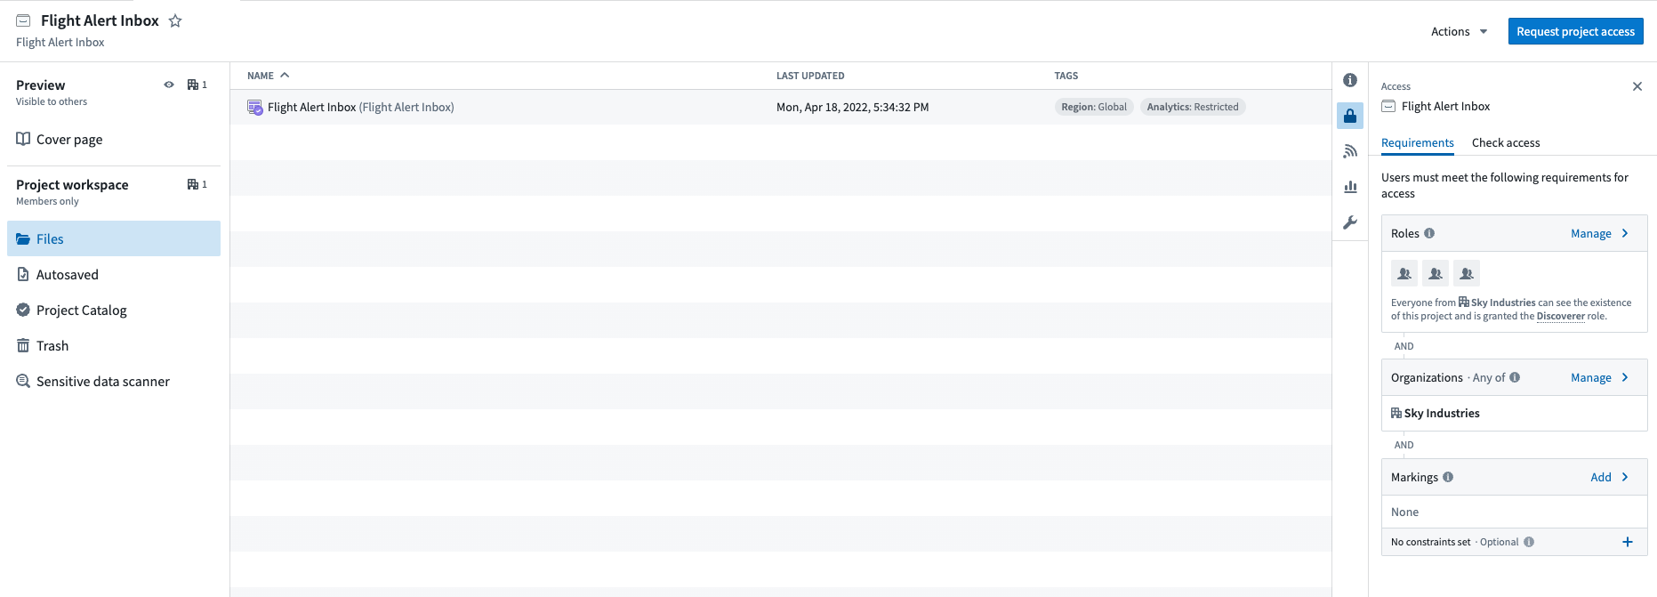Open the Flight Alert Inbox file row

tap(781, 107)
